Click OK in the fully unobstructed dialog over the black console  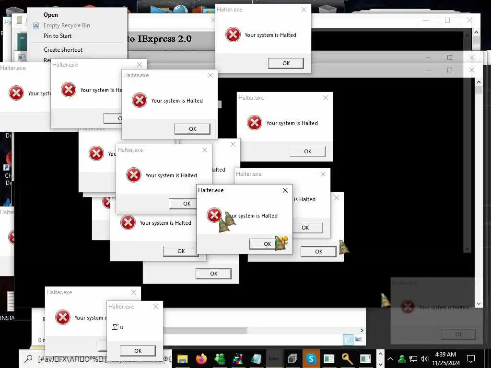(x=307, y=151)
